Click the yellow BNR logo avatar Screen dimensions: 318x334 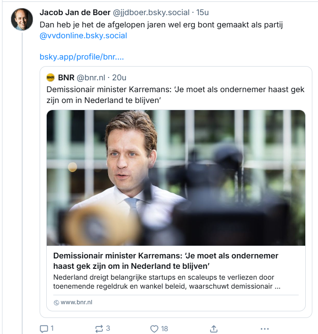[50, 77]
